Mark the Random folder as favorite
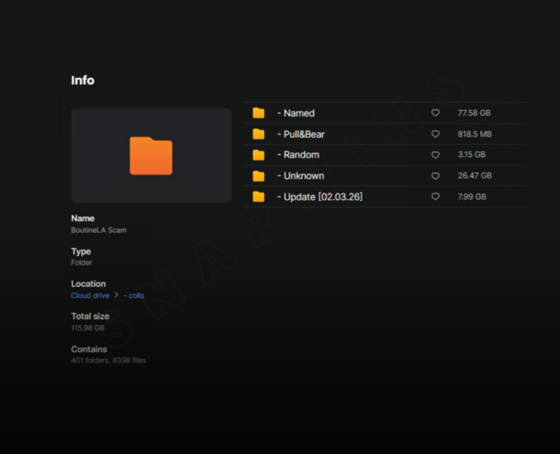This screenshot has width=560, height=454. point(435,155)
